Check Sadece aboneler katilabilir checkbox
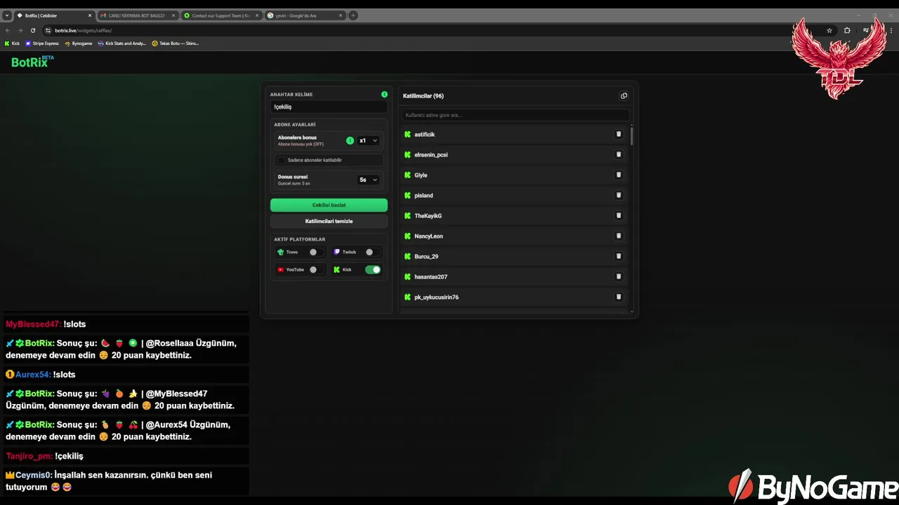Image resolution: width=899 pixels, height=505 pixels. pyautogui.click(x=282, y=160)
